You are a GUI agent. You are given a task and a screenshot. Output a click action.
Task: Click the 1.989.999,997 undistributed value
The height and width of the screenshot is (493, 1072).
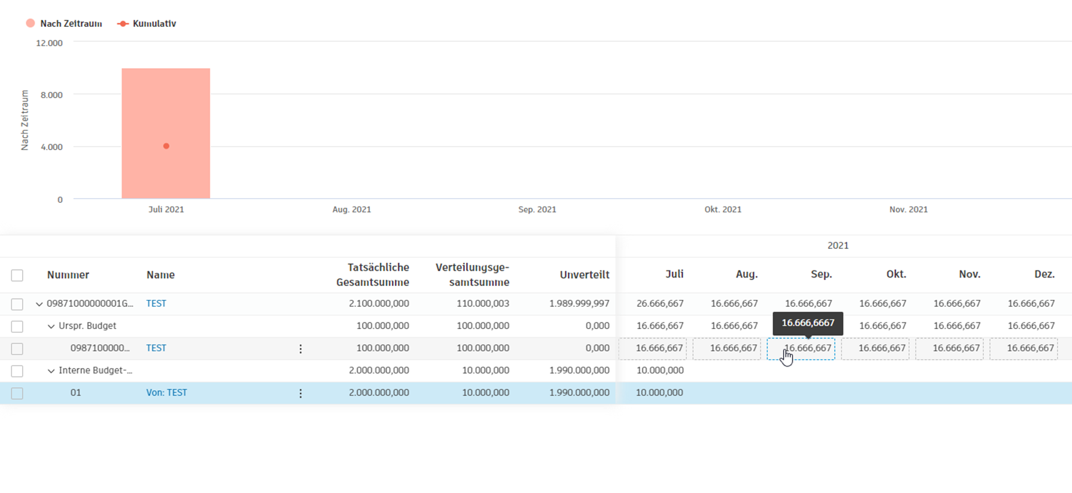580,303
